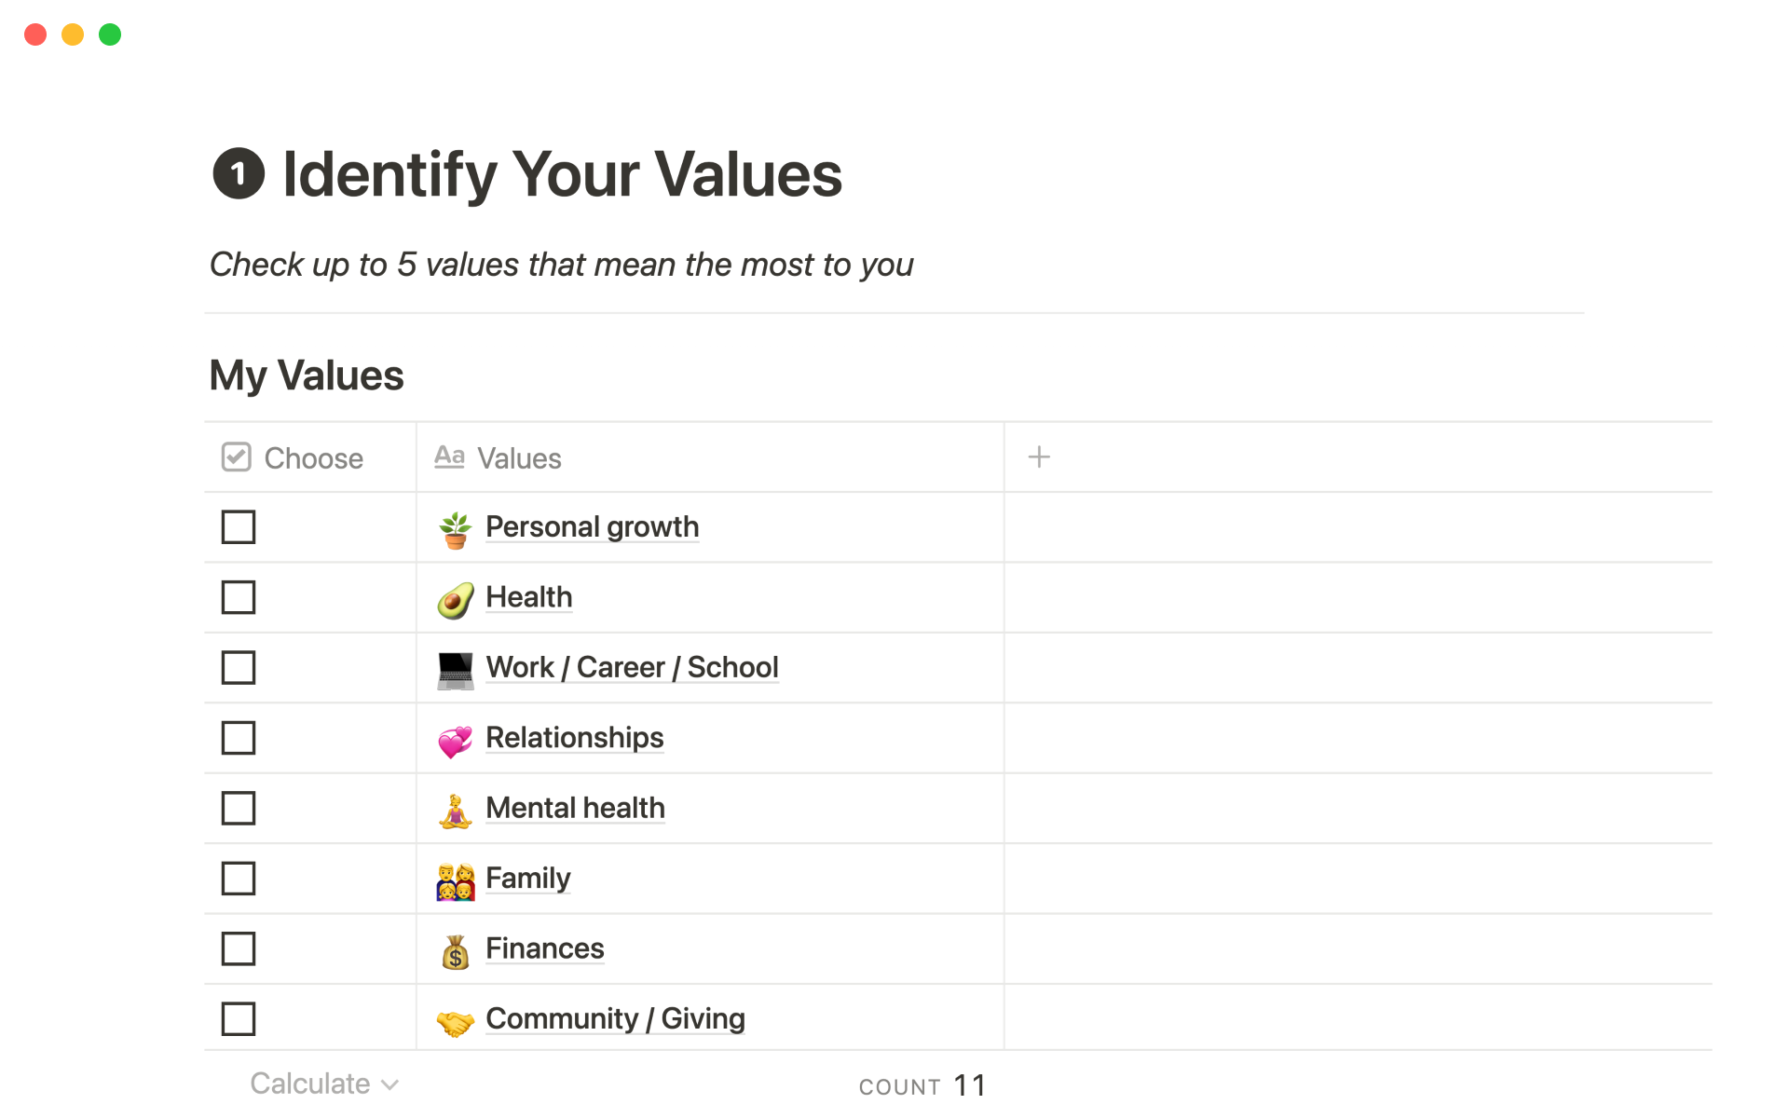Click the family emoji icon
Screen dimensions: 1789x1118
click(x=455, y=880)
